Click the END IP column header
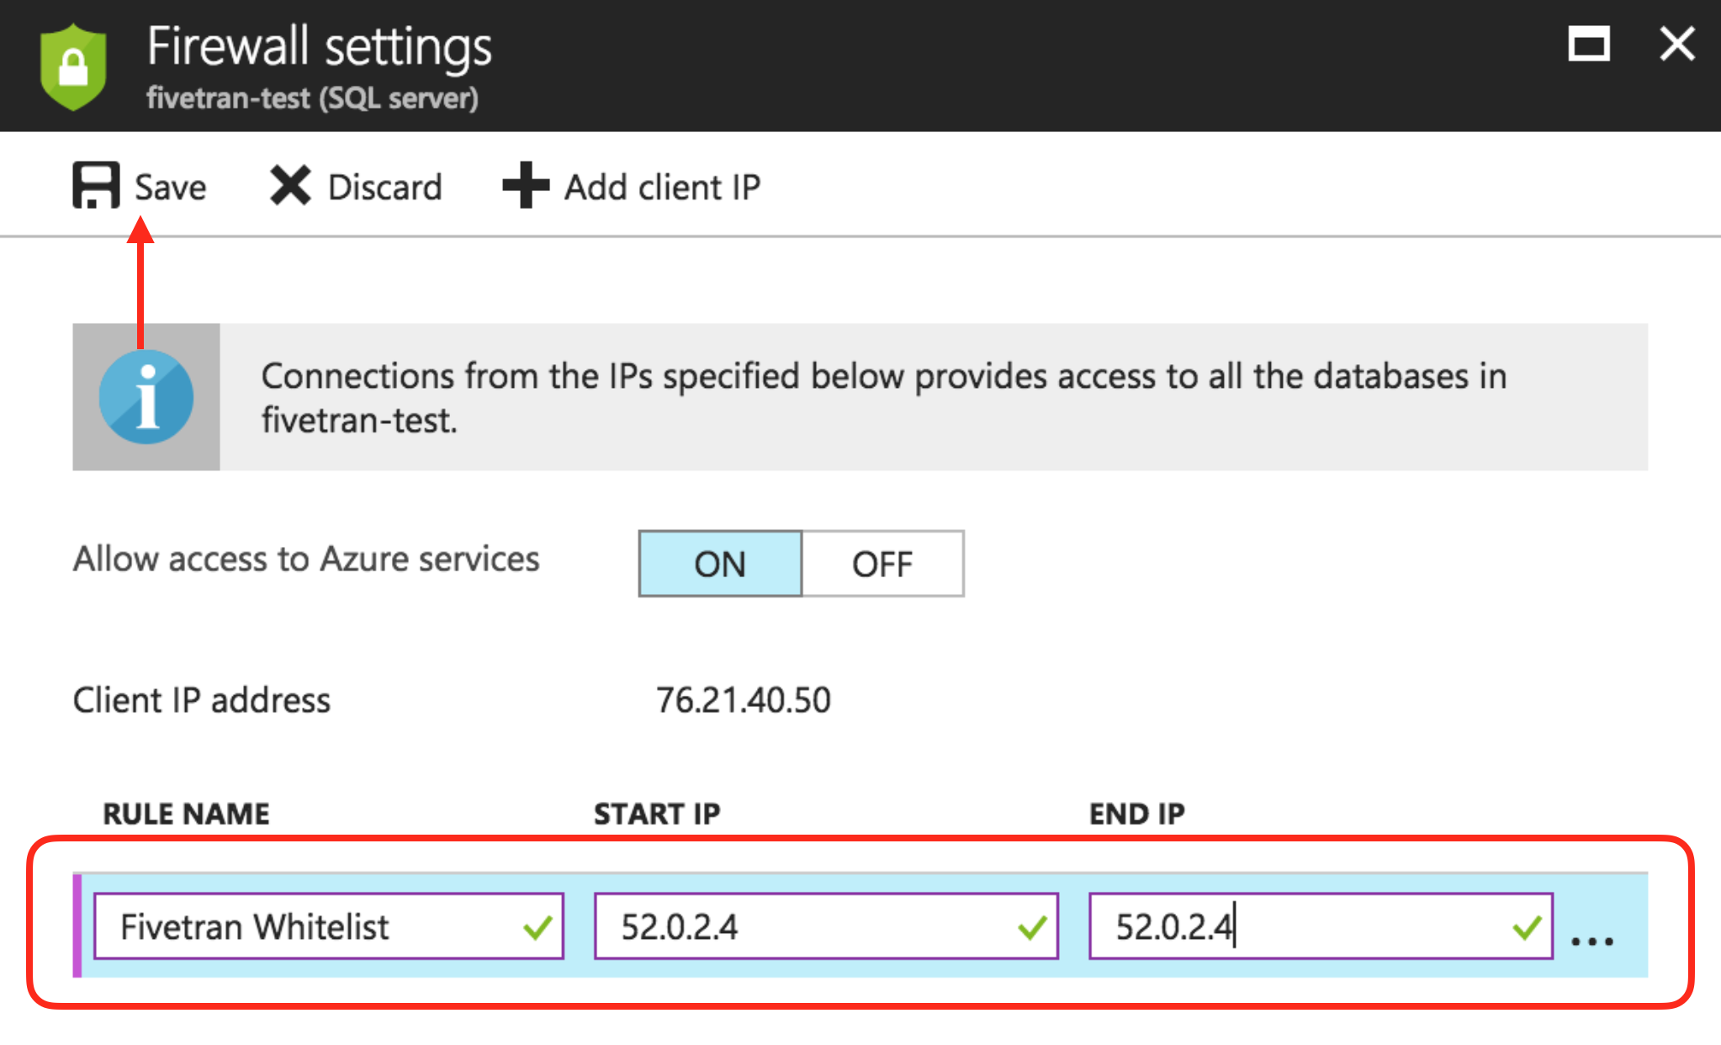The image size is (1721, 1045). (x=1137, y=814)
